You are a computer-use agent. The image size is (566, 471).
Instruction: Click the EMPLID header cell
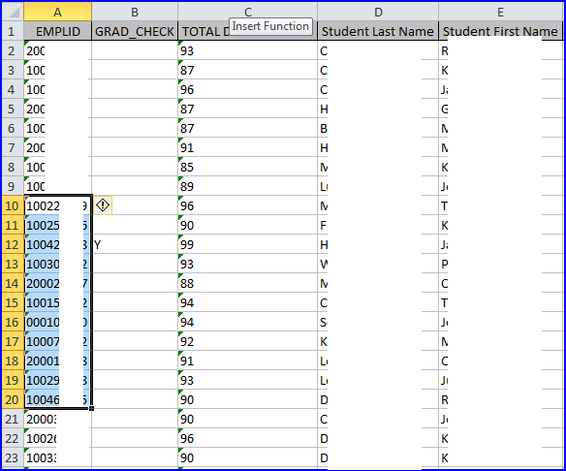(58, 31)
